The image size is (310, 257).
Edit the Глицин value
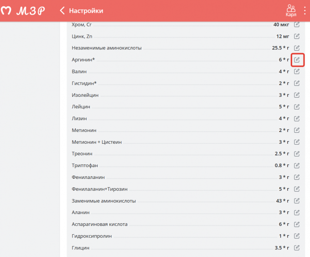[x=297, y=248]
